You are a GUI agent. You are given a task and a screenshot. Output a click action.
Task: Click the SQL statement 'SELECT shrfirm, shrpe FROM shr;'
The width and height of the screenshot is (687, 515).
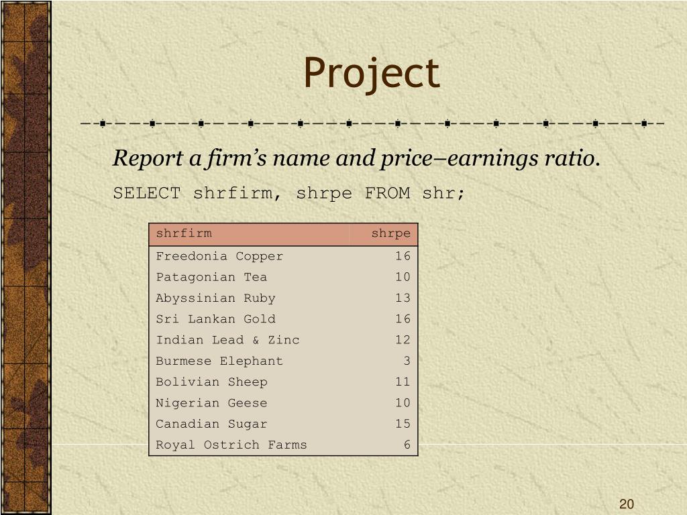(x=288, y=192)
